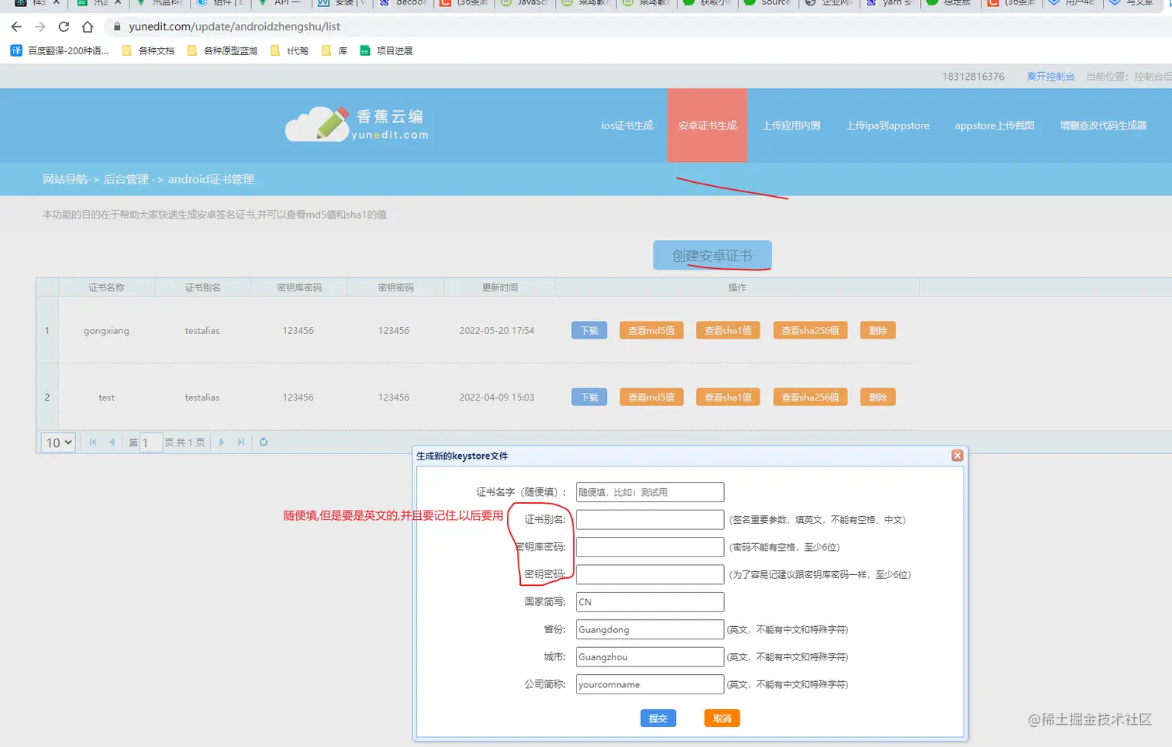View md5 value for gongxiang certificate
The height and width of the screenshot is (747, 1172).
click(x=651, y=331)
